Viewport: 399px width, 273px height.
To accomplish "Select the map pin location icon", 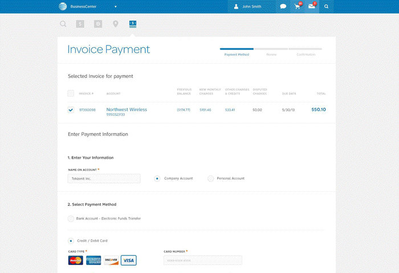I will [x=116, y=24].
